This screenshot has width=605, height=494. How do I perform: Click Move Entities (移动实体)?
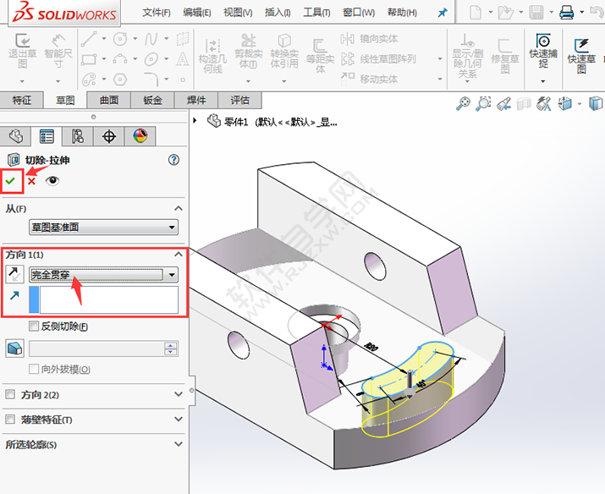click(369, 79)
